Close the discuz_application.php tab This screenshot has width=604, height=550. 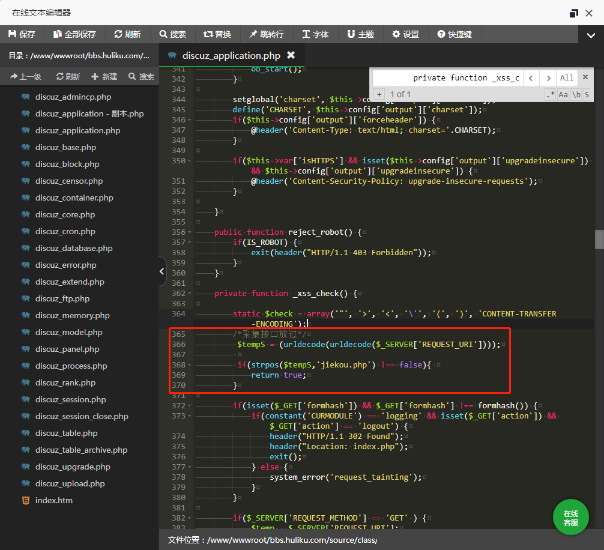pyautogui.click(x=291, y=55)
